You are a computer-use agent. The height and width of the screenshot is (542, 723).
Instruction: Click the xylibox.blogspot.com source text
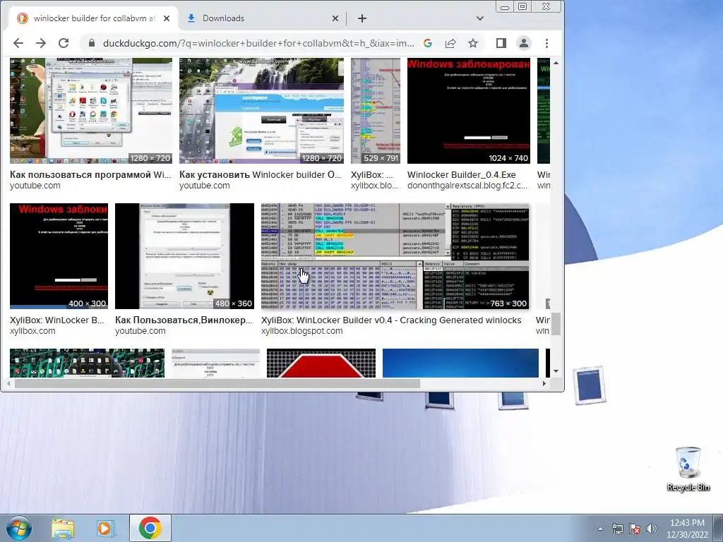pyautogui.click(x=302, y=331)
